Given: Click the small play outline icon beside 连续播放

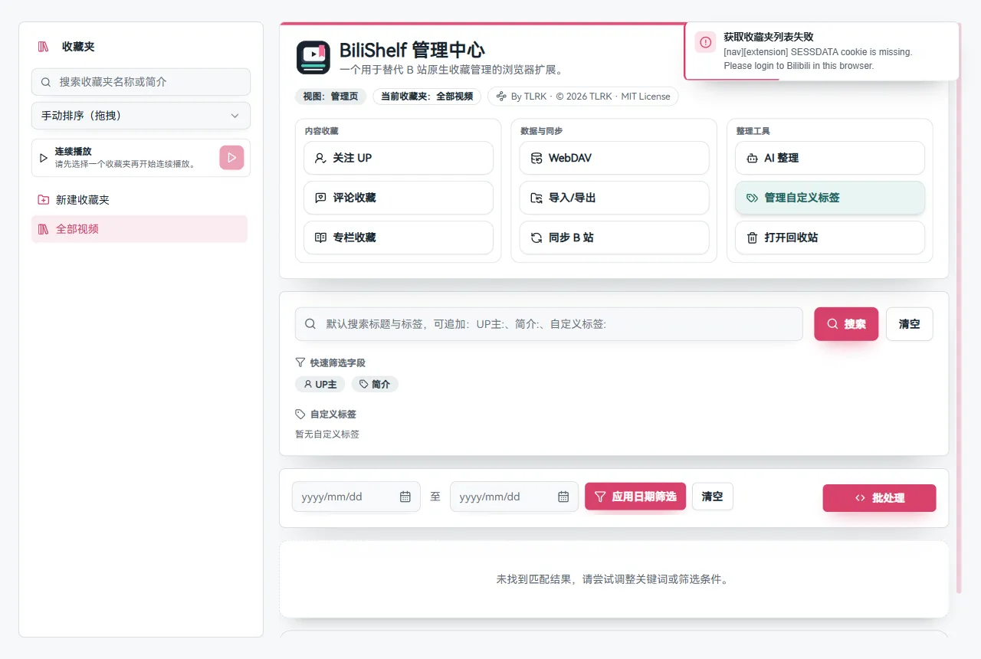Looking at the screenshot, I should coord(44,158).
